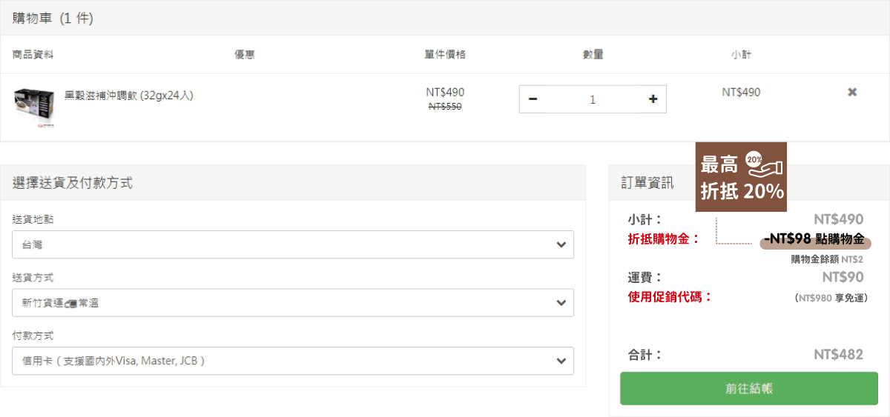The width and height of the screenshot is (890, 417).
Task: Click the 折抵購物金 link
Action: point(664,239)
